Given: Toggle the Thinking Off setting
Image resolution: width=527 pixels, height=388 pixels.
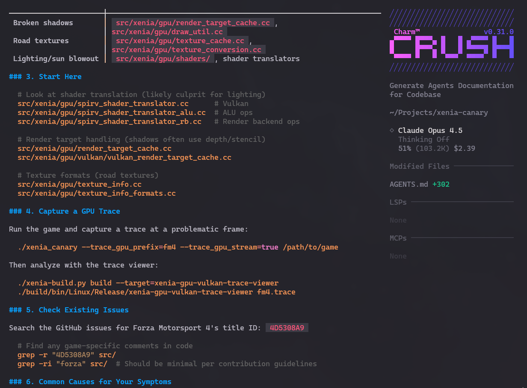Looking at the screenshot, I should pyautogui.click(x=423, y=139).
